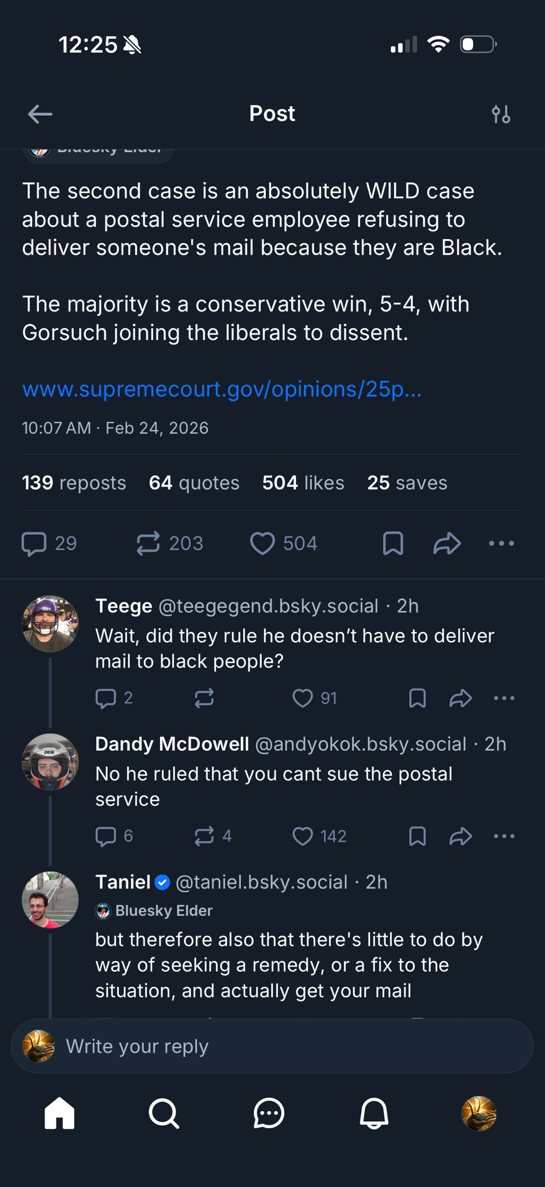Share the main post via arrow icon

[x=447, y=544]
